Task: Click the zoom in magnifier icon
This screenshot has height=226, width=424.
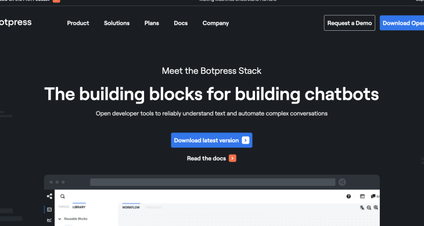Action: (376, 207)
